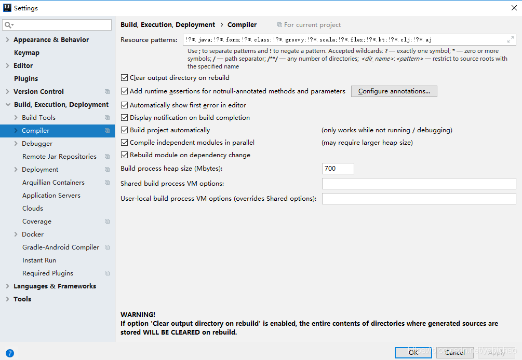This screenshot has height=360, width=522.
Task: Toggle Add runtime assertions for notnull-annotated methods
Action: [125, 91]
